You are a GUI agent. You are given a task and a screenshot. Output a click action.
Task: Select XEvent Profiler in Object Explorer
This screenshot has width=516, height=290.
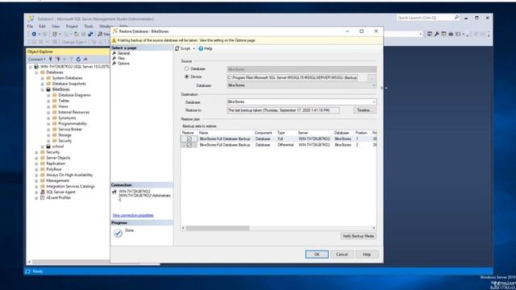pyautogui.click(x=58, y=197)
